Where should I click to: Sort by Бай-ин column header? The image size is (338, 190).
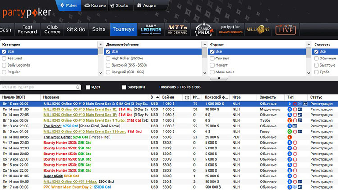pos(168,97)
